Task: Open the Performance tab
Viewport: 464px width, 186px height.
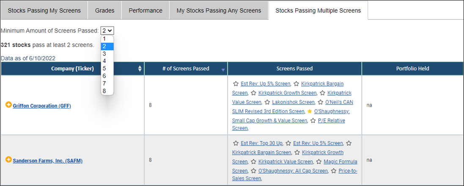Action: coord(145,10)
